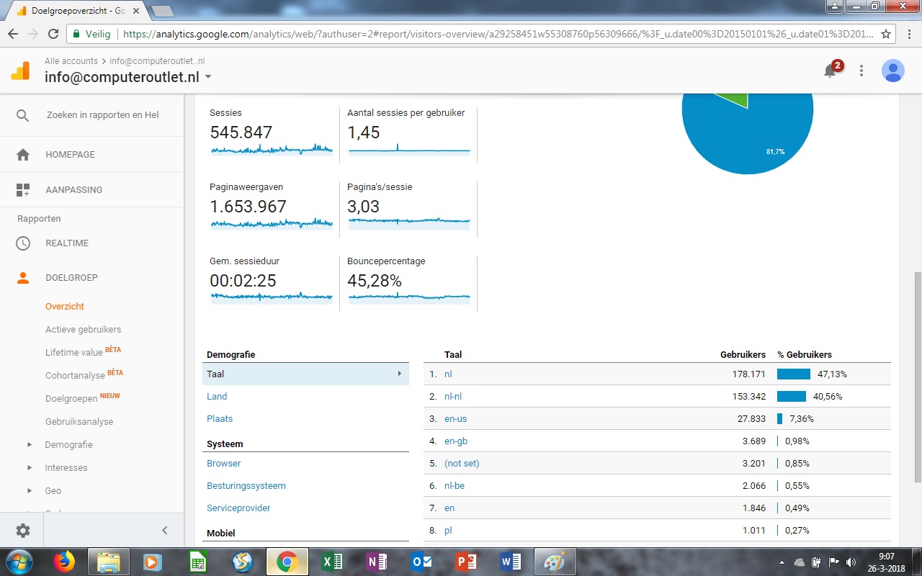
Task: Select Taal in the Demografie list
Action: click(305, 374)
